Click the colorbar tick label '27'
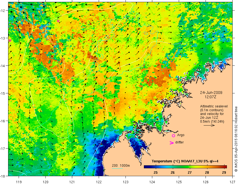 tap(190, 172)
